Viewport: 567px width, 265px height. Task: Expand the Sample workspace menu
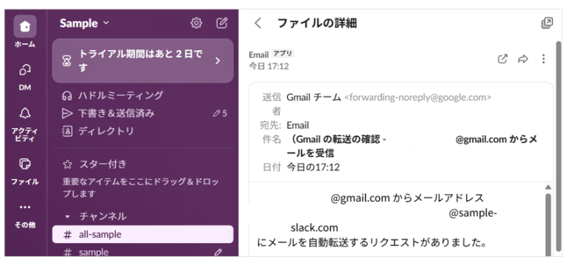coord(84,24)
